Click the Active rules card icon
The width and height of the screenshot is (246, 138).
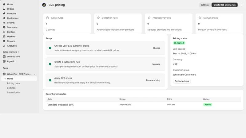point(47,18)
